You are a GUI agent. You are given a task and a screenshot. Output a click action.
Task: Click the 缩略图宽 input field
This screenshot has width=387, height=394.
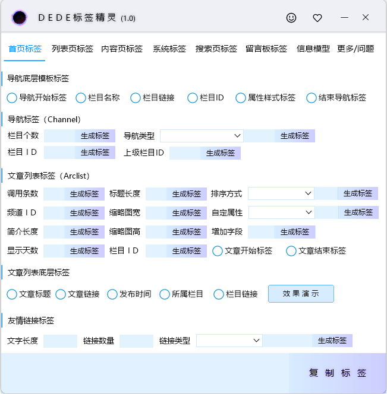pos(156,213)
